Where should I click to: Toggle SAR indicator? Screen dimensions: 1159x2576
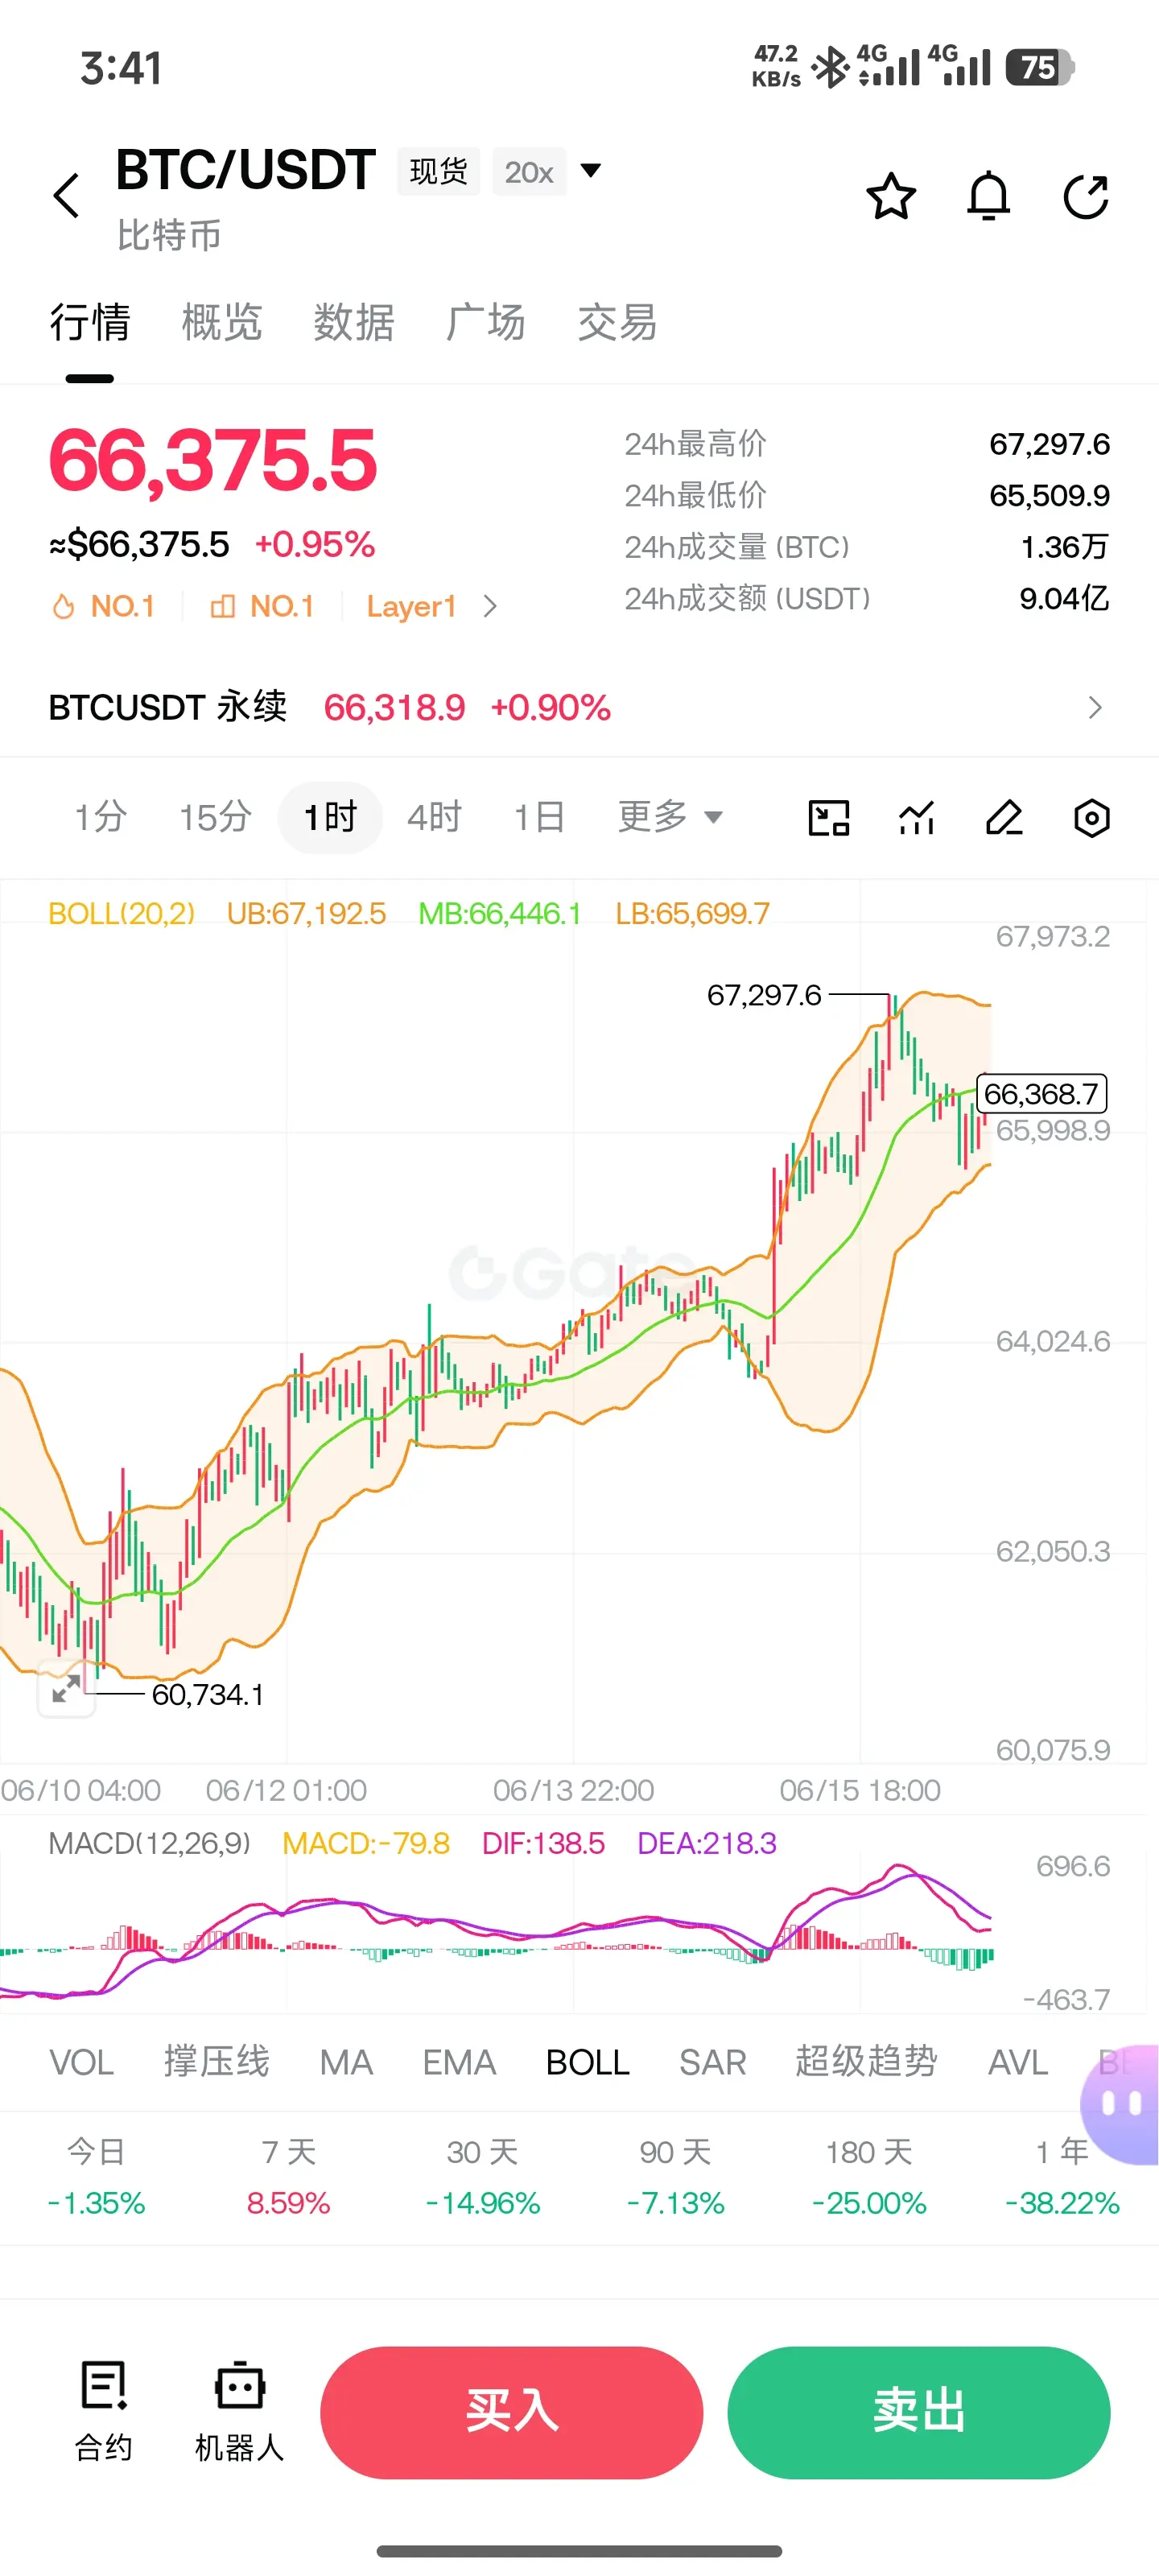click(712, 2062)
